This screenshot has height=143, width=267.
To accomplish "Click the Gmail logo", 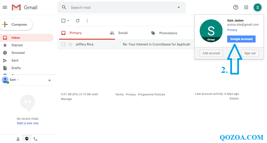I will 24,7.
